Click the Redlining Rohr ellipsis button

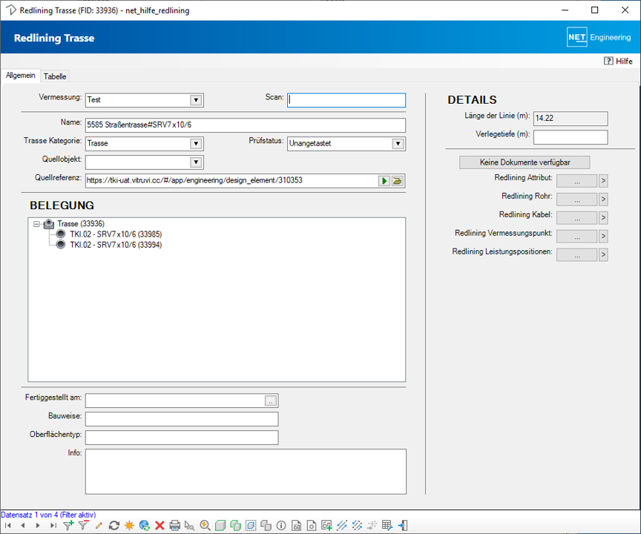[576, 200]
